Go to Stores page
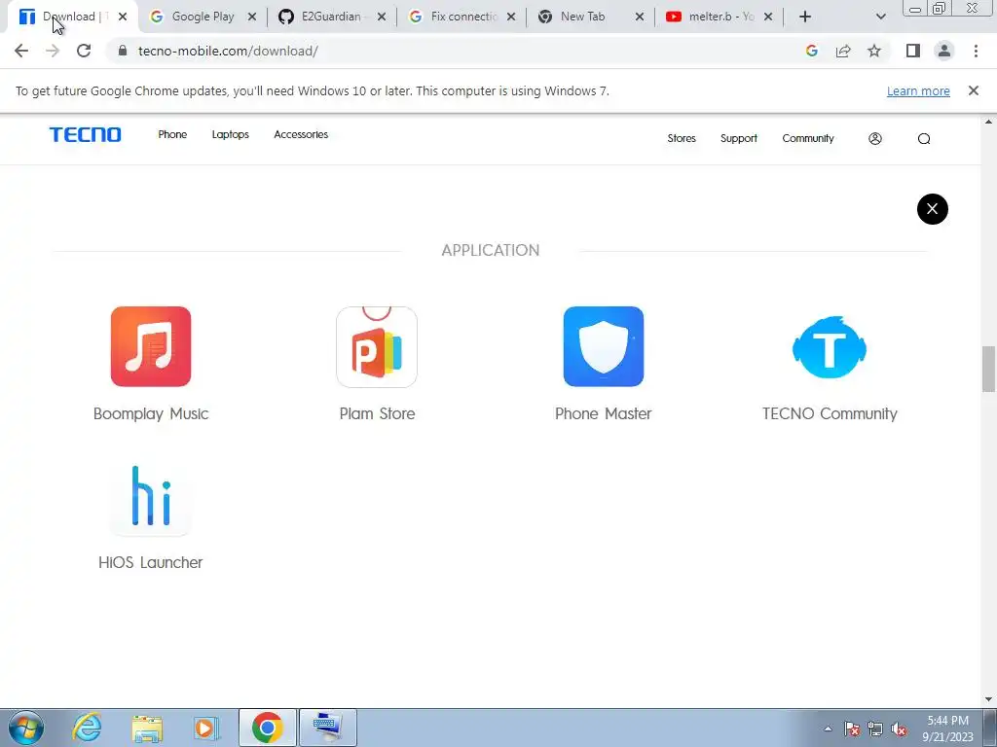Image resolution: width=997 pixels, height=747 pixels. coord(681,138)
